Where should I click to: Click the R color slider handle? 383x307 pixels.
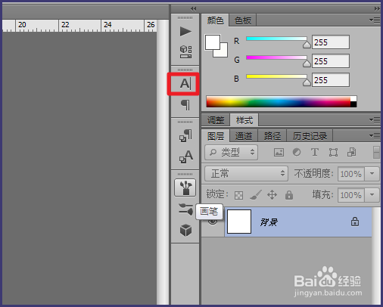tap(307, 45)
